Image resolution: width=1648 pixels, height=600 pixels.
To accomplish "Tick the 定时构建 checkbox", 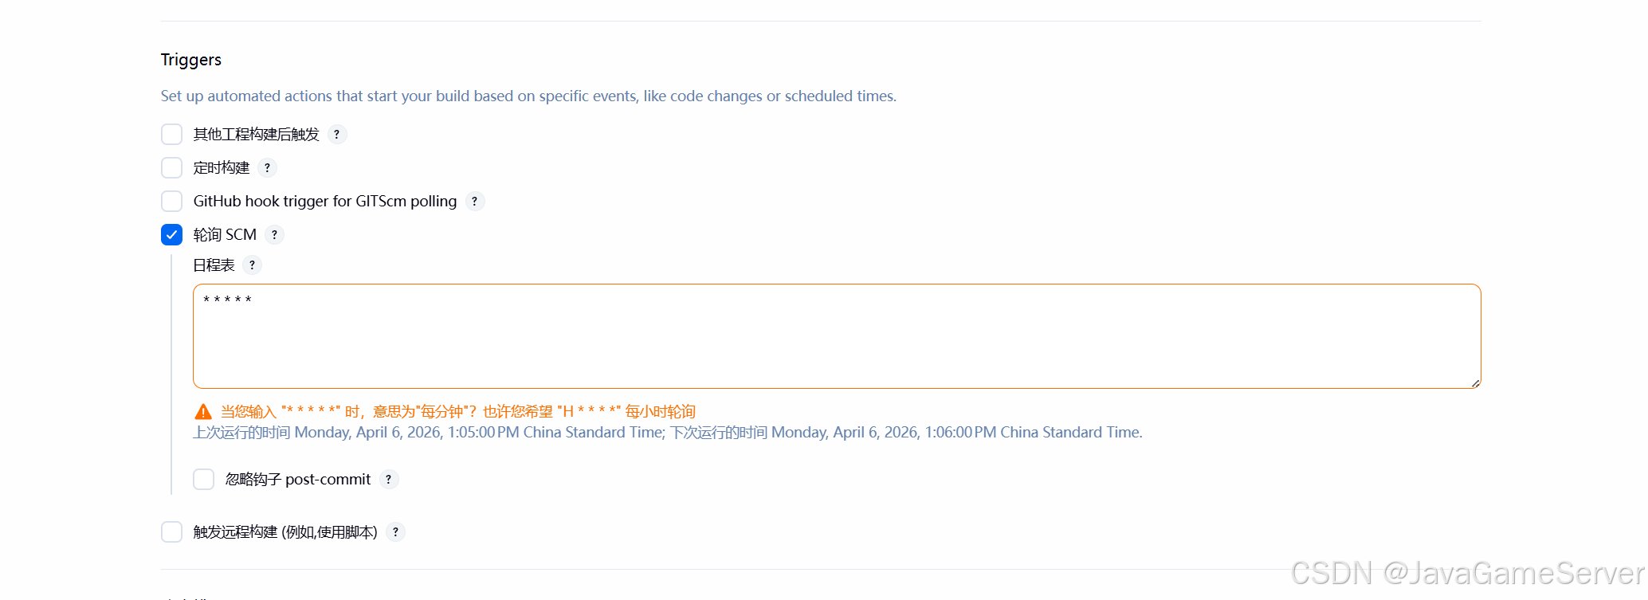I will point(171,167).
